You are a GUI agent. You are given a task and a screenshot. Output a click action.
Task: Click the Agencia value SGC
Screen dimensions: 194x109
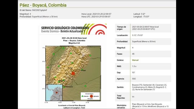134,79
